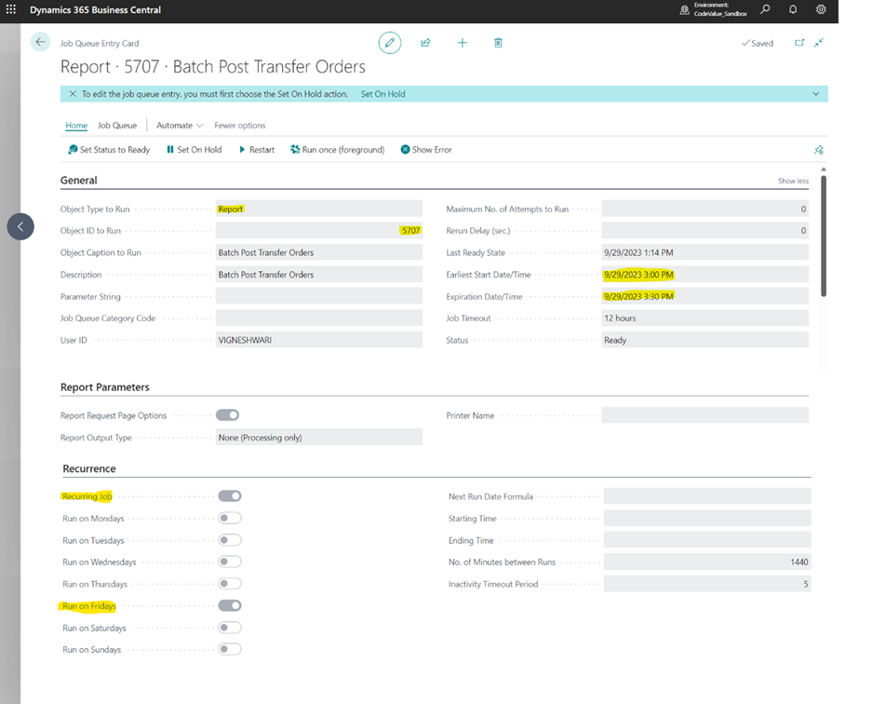Click the Object ID to Run field
The height and width of the screenshot is (704, 874).
[x=319, y=230]
